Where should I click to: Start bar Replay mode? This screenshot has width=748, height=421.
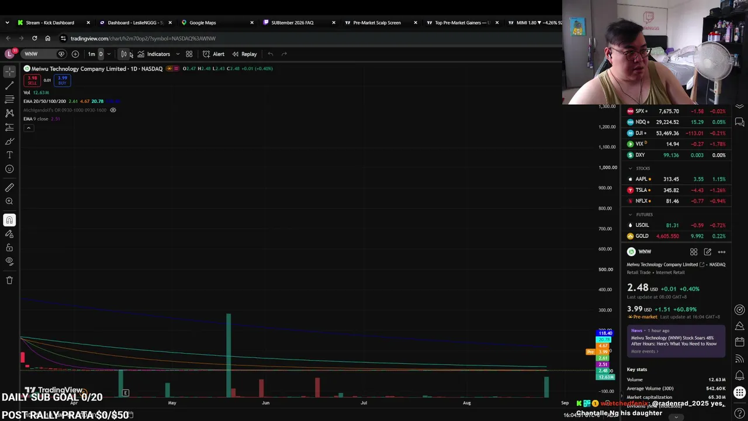(244, 54)
